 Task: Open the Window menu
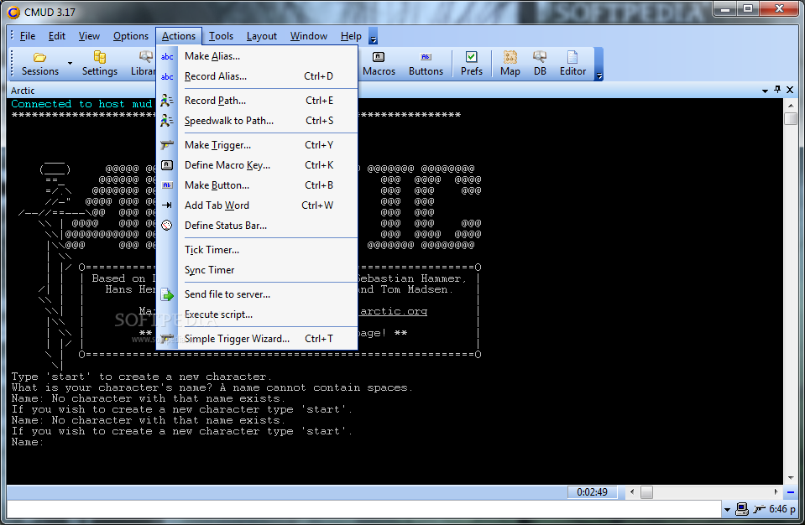(x=309, y=36)
